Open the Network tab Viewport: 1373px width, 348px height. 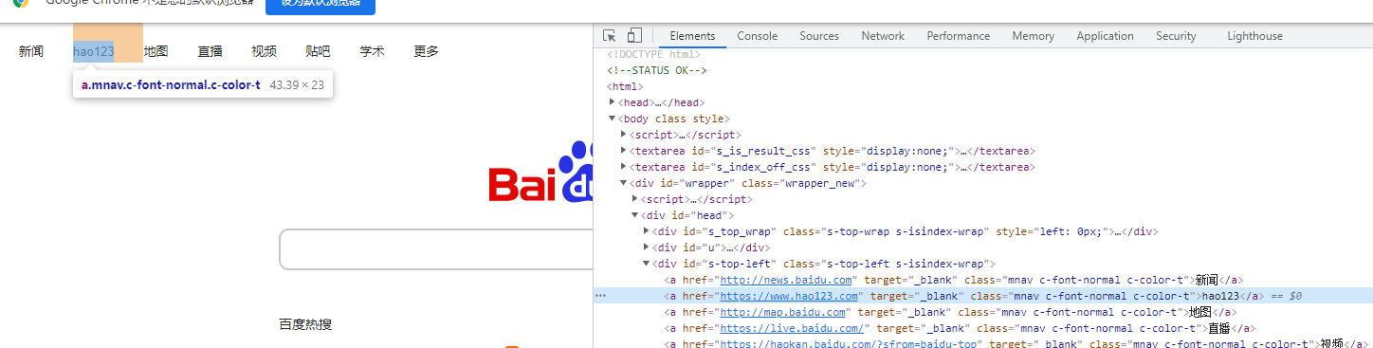tap(883, 36)
